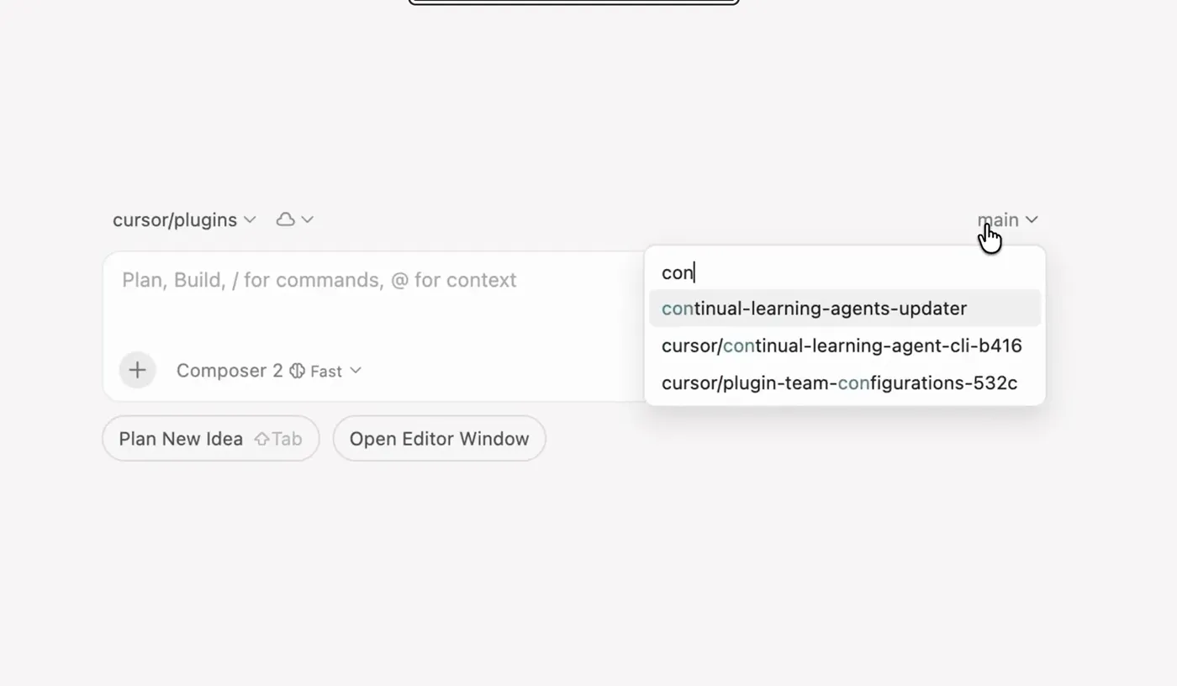This screenshot has width=1177, height=686.
Task: Select branch continual-learning-agents-updater
Action: coord(814,309)
